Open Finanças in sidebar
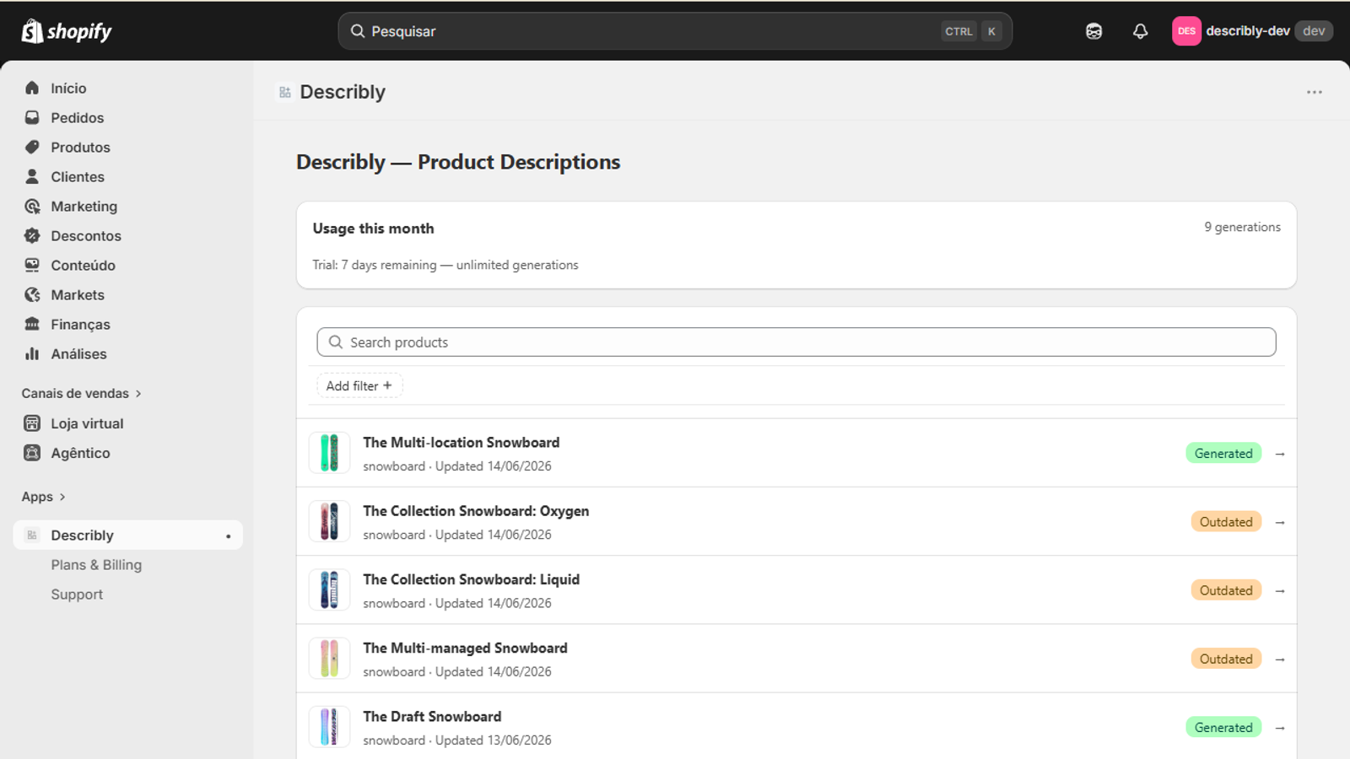 click(127, 324)
